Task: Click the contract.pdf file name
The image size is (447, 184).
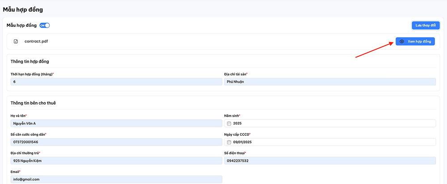Action: tap(36, 41)
